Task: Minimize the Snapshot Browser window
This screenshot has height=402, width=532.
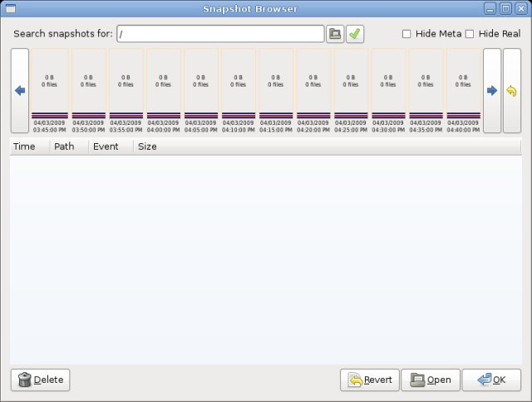Action: click(x=490, y=9)
